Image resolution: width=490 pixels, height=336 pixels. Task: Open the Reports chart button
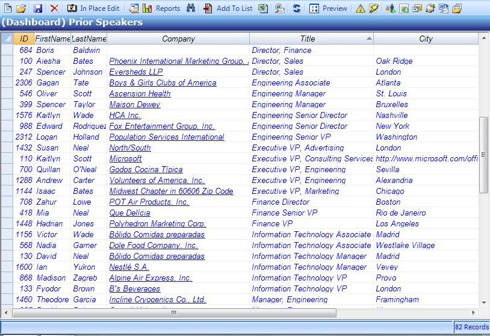(x=161, y=8)
